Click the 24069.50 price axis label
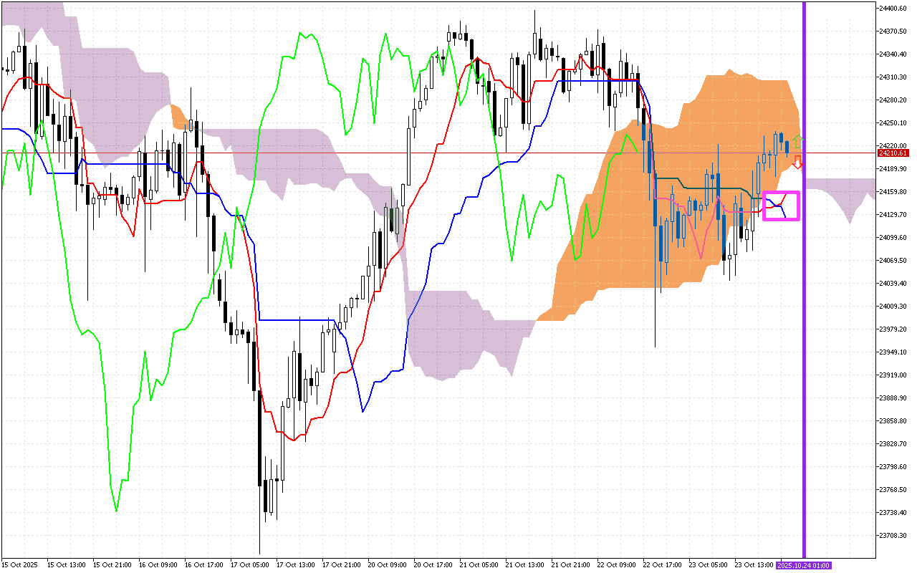Viewport: 917px width, 573px height. coord(893,260)
